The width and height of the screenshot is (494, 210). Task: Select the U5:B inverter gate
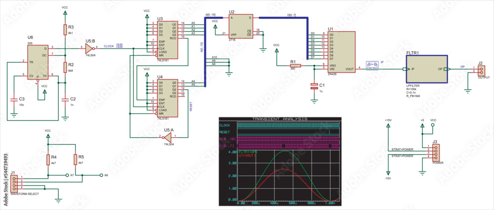[x=90, y=48]
